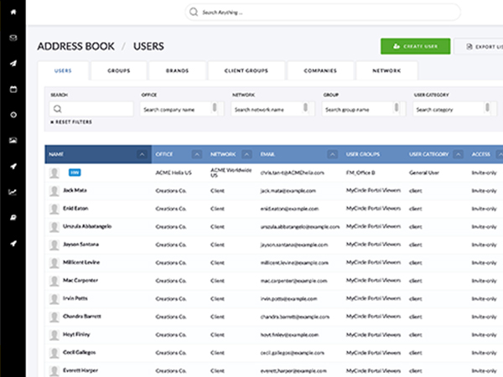Viewport: 503px width, 377px height.
Task: Click email 'hoyt.finley@example.com'
Action: tap(289, 334)
